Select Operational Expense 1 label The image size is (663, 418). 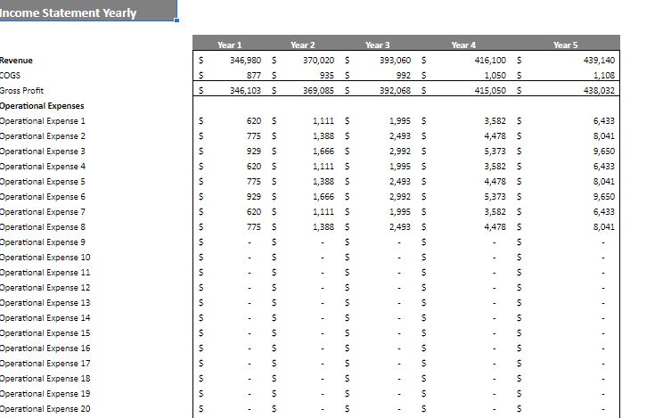[42, 121]
